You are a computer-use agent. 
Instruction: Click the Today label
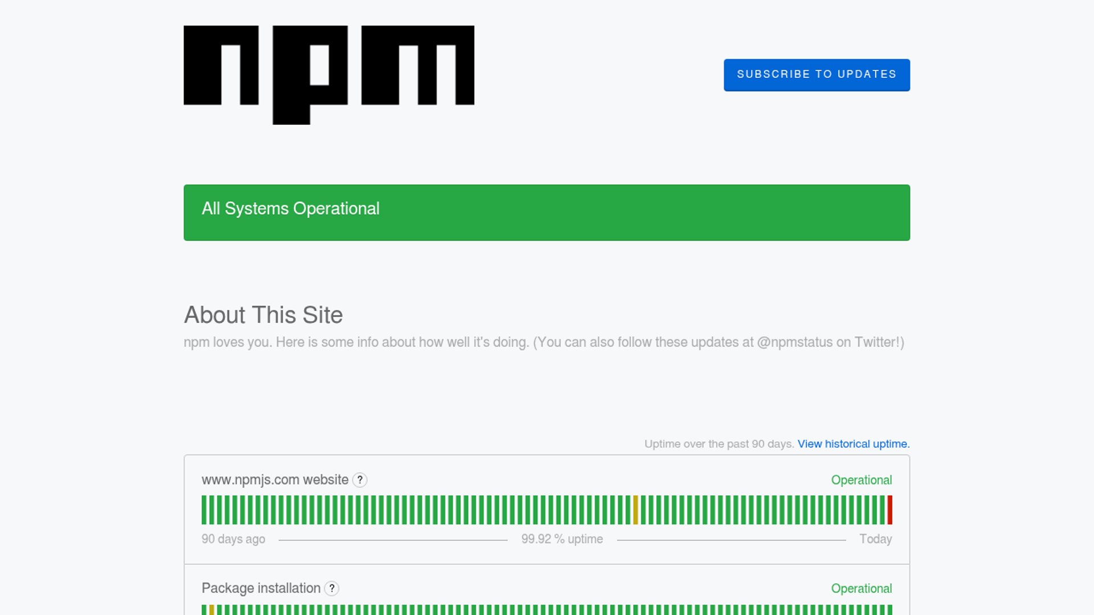pyautogui.click(x=875, y=539)
